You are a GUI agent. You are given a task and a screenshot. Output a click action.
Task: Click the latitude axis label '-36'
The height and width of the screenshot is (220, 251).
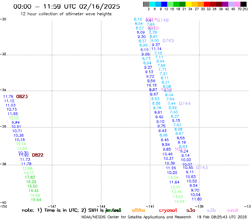coord(3,127)
